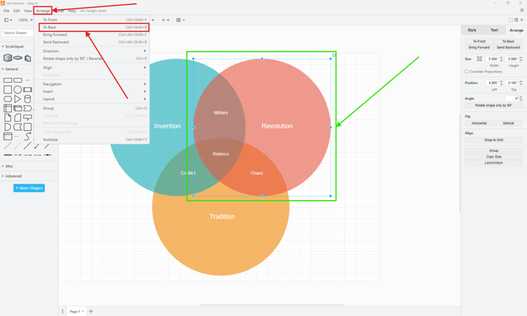This screenshot has width=527, height=316.
Task: Select the internal storage shape
Action: (8, 108)
